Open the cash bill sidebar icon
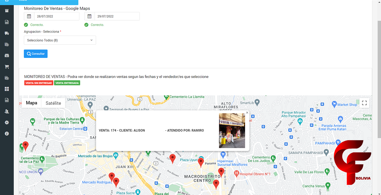 pyautogui.click(x=7, y=55)
